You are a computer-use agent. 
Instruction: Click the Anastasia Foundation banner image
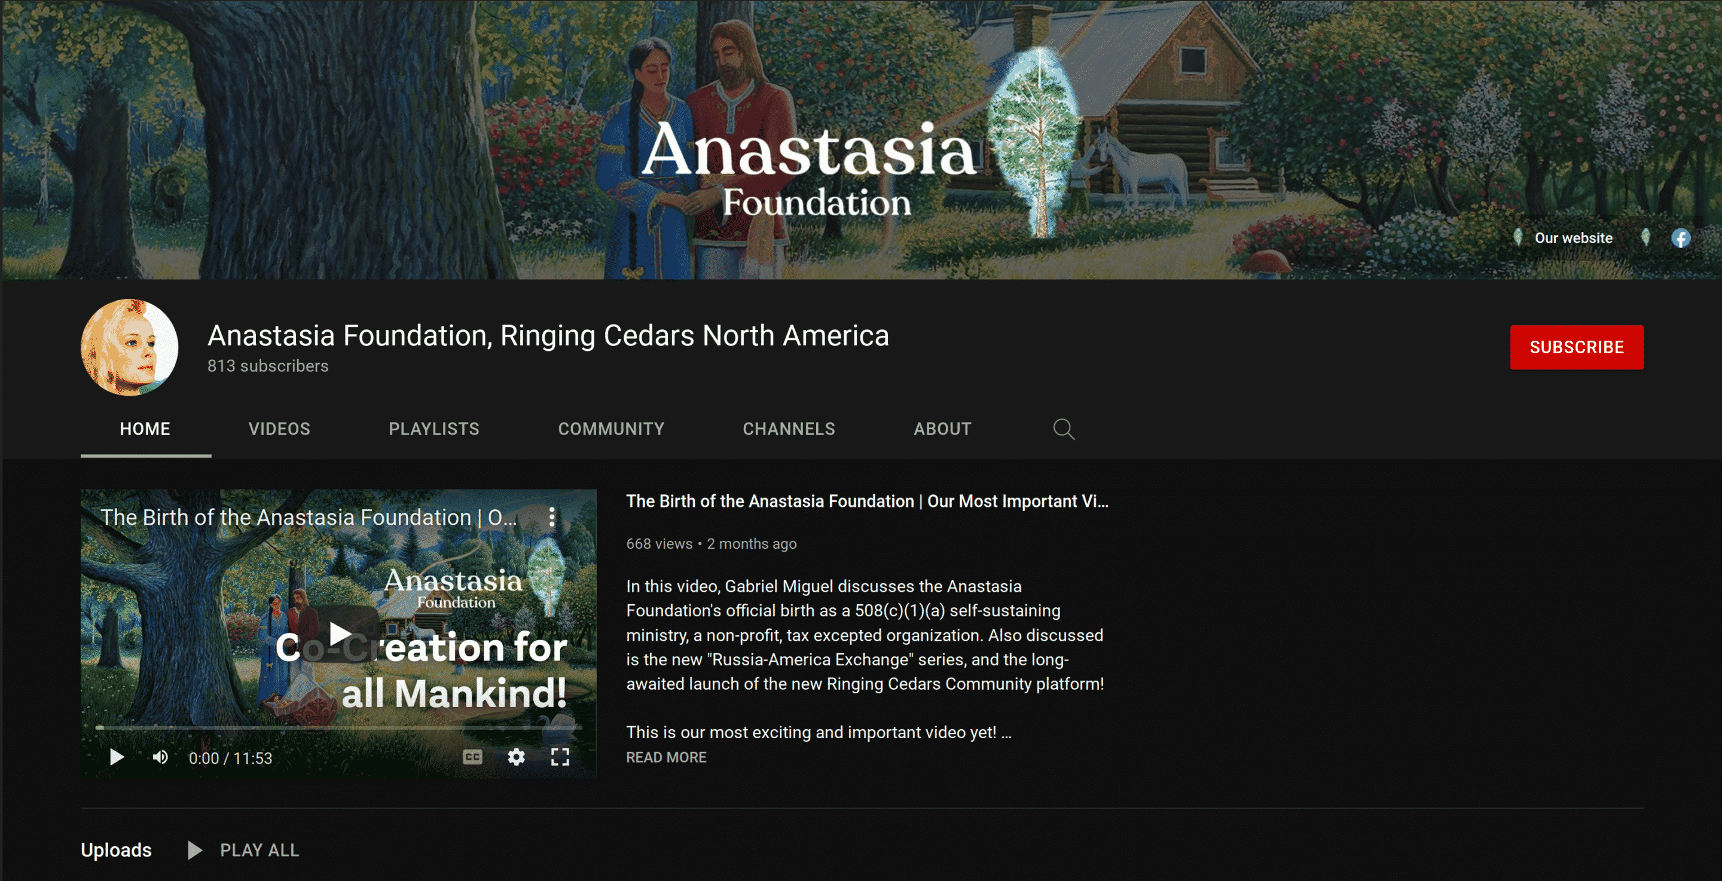(x=861, y=140)
